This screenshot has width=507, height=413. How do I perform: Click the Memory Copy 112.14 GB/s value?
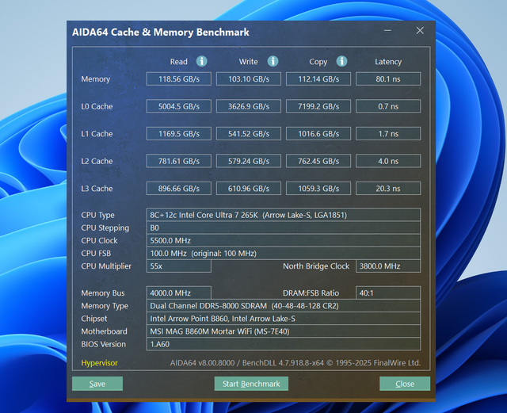[318, 79]
